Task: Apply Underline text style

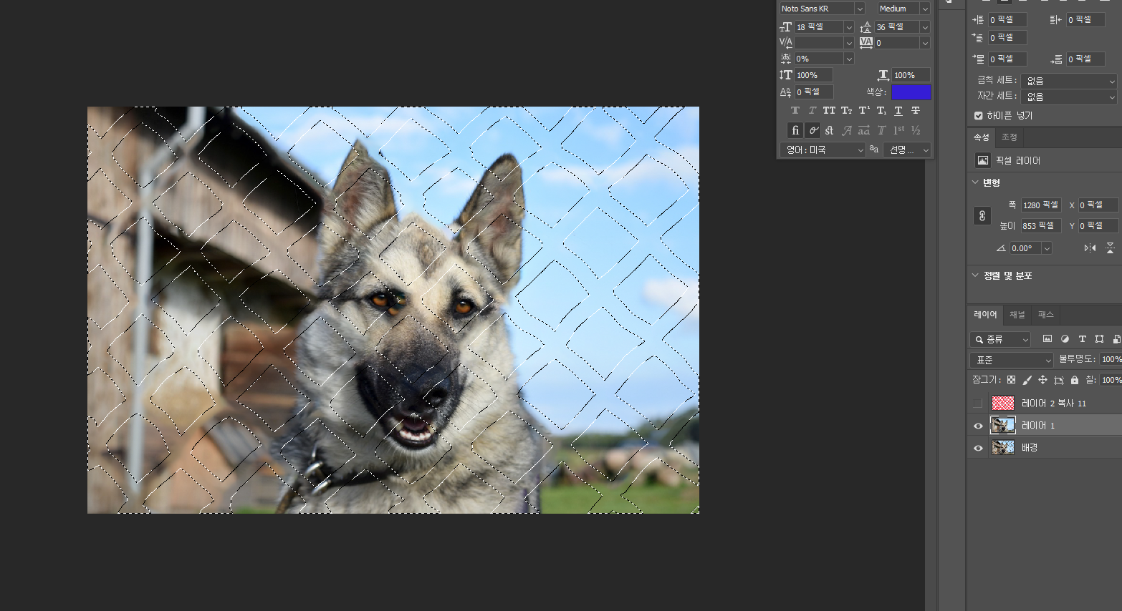Action: pos(898,110)
